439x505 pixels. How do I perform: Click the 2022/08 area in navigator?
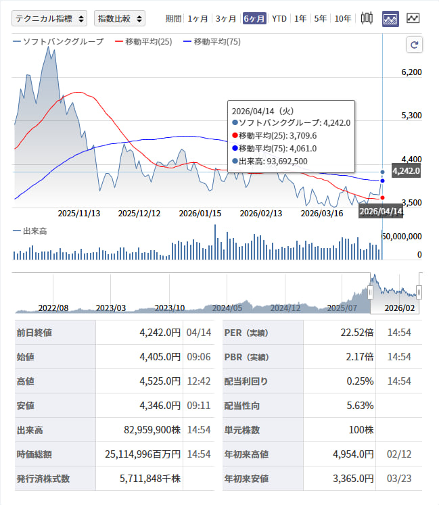[53, 308]
